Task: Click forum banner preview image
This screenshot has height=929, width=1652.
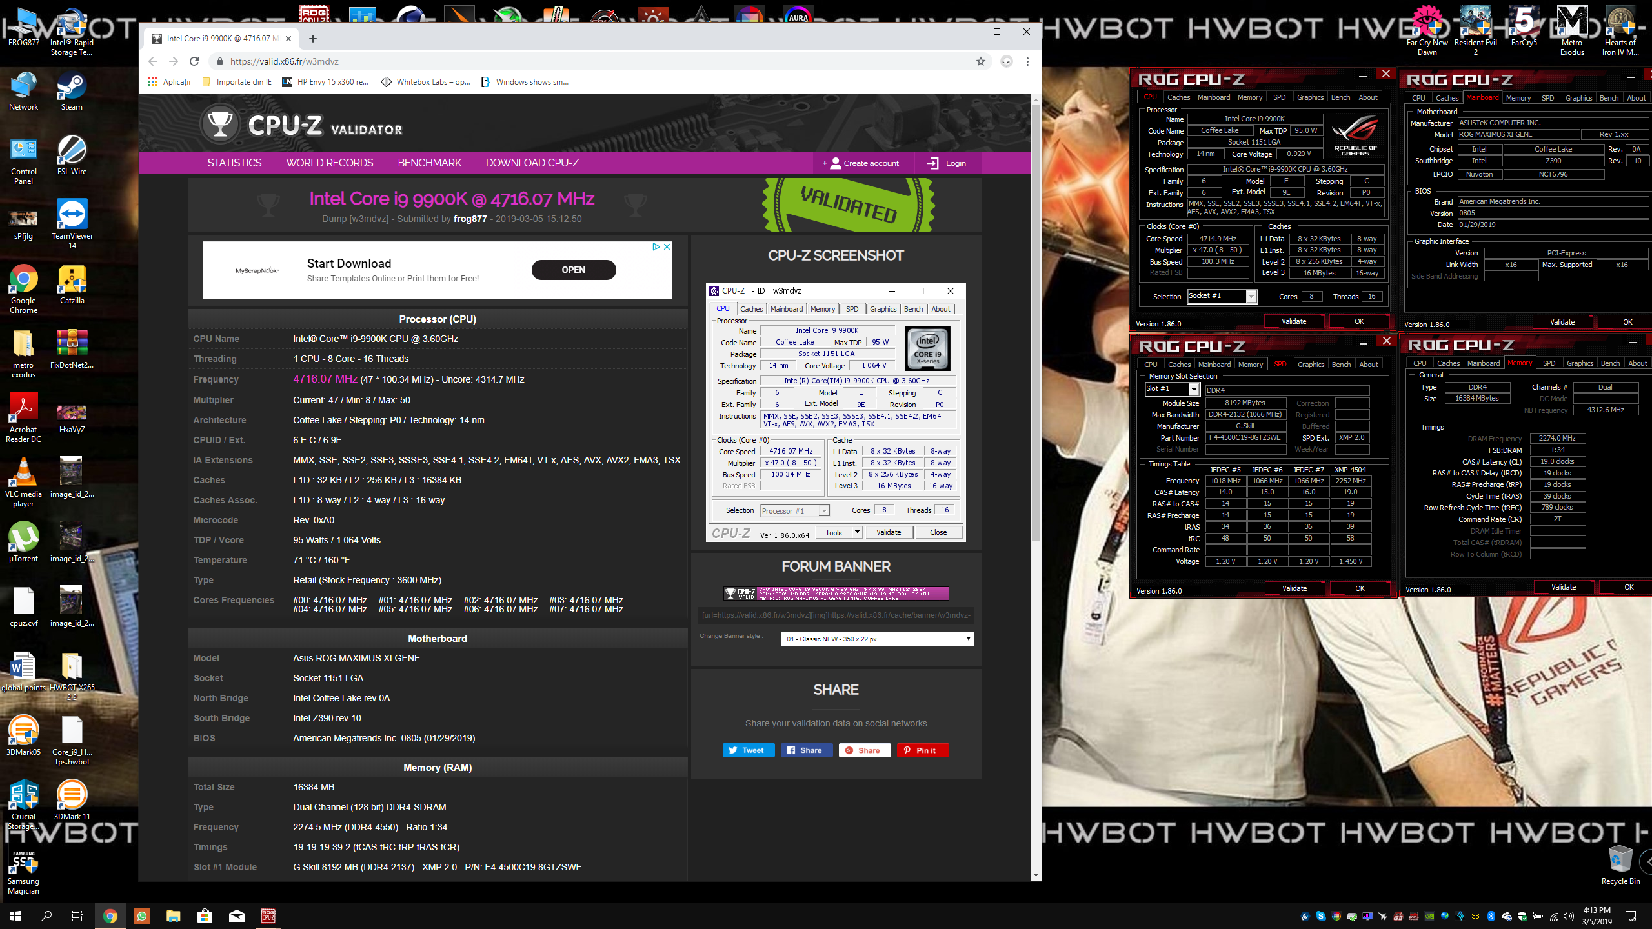Action: 836,594
